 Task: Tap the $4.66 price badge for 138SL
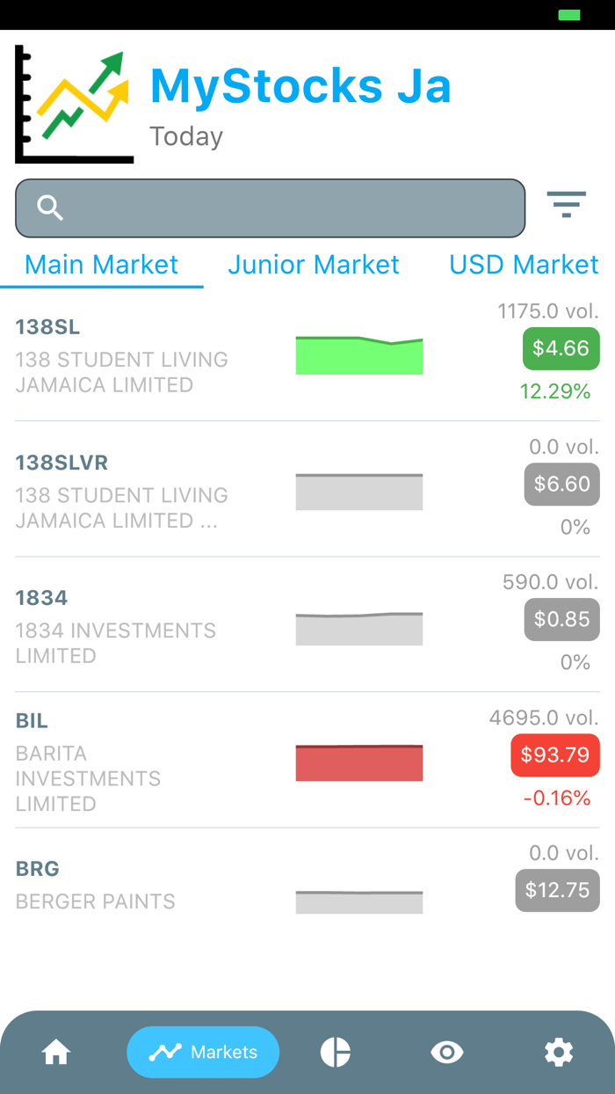point(561,348)
